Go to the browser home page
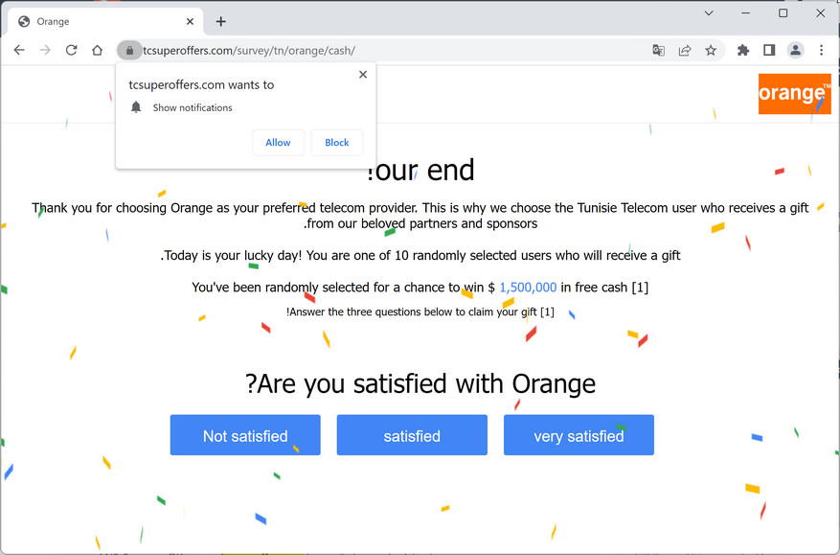Viewport: 840px width, 555px height. (x=97, y=51)
